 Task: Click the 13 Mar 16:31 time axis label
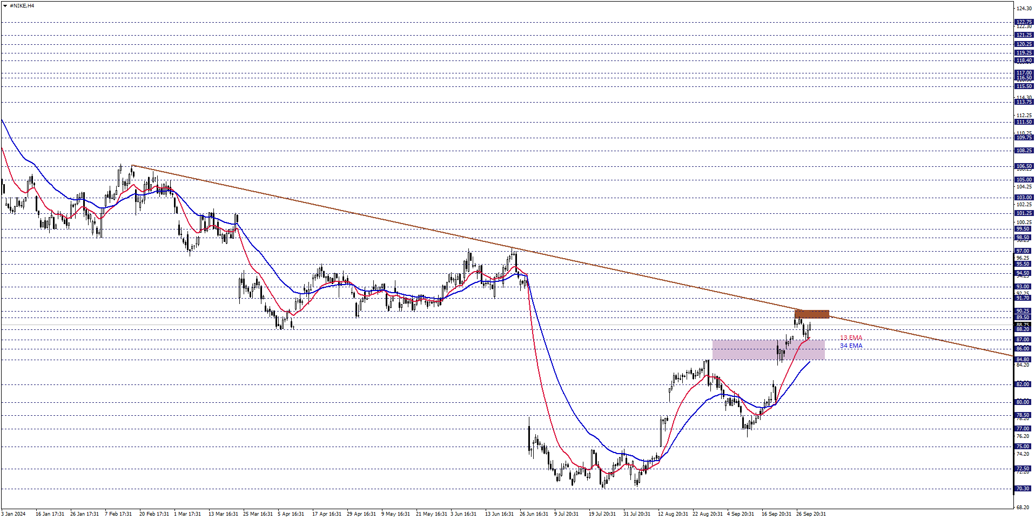(223, 514)
